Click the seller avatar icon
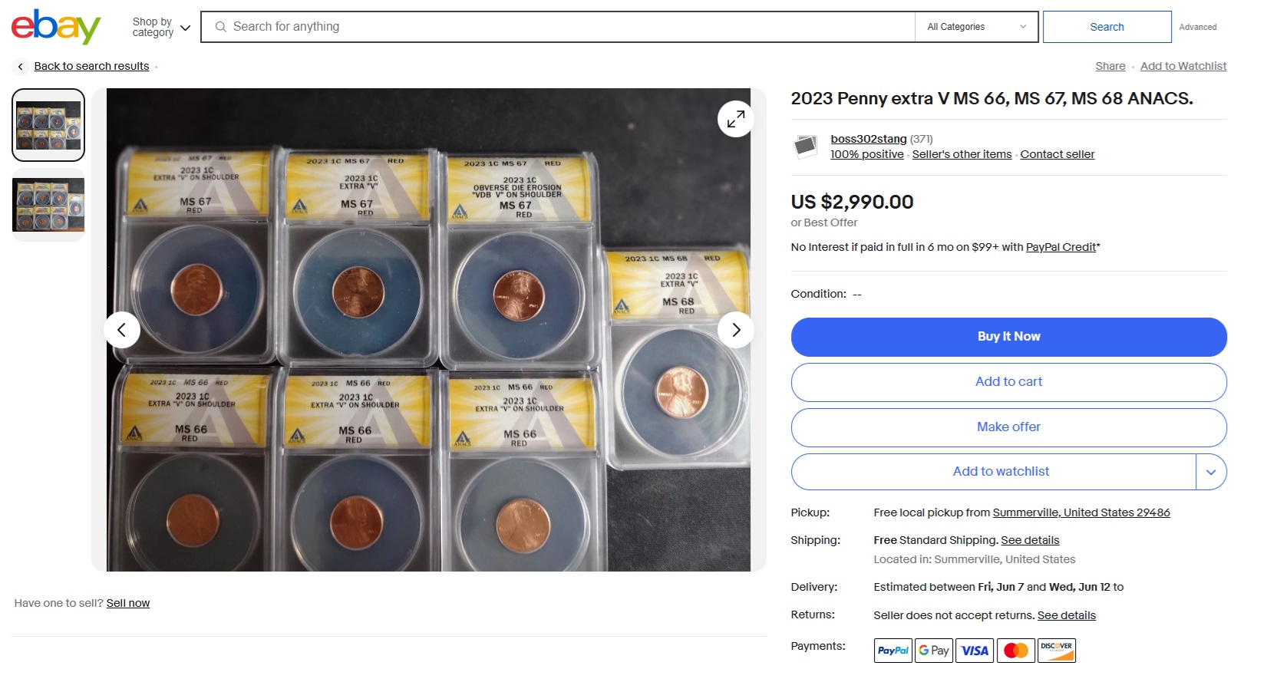1267x692 pixels. (x=805, y=146)
